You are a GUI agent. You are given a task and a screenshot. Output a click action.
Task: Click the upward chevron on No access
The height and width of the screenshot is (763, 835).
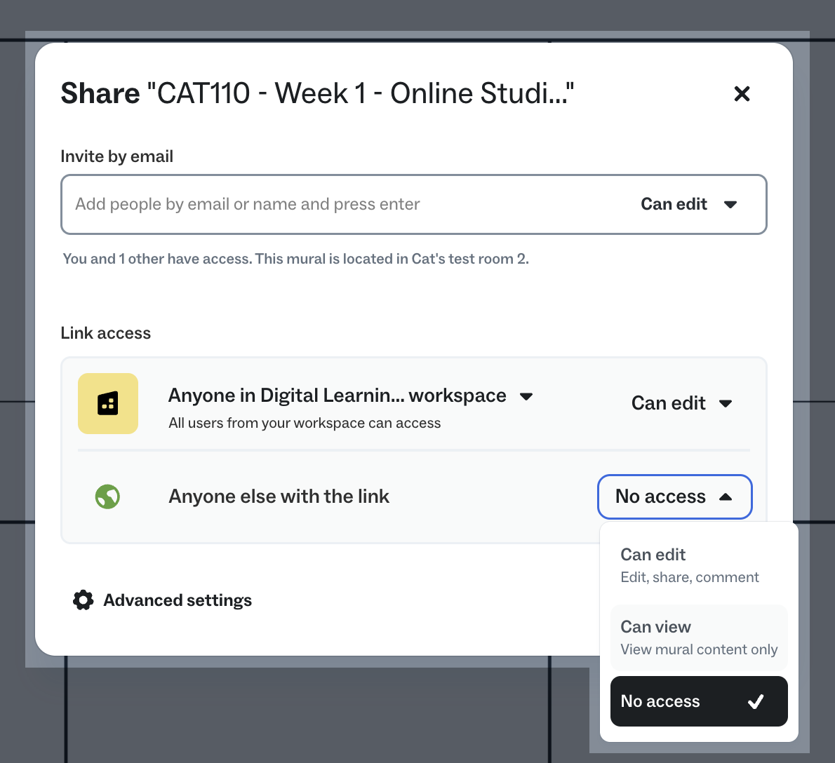[x=728, y=496]
